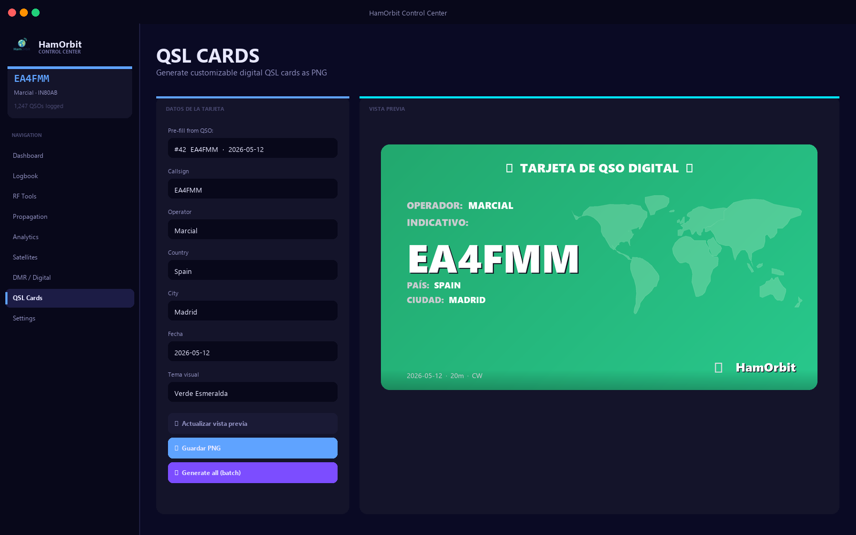The image size is (856, 535).
Task: Click the macOS yellow minimize button
Action: pyautogui.click(x=24, y=13)
